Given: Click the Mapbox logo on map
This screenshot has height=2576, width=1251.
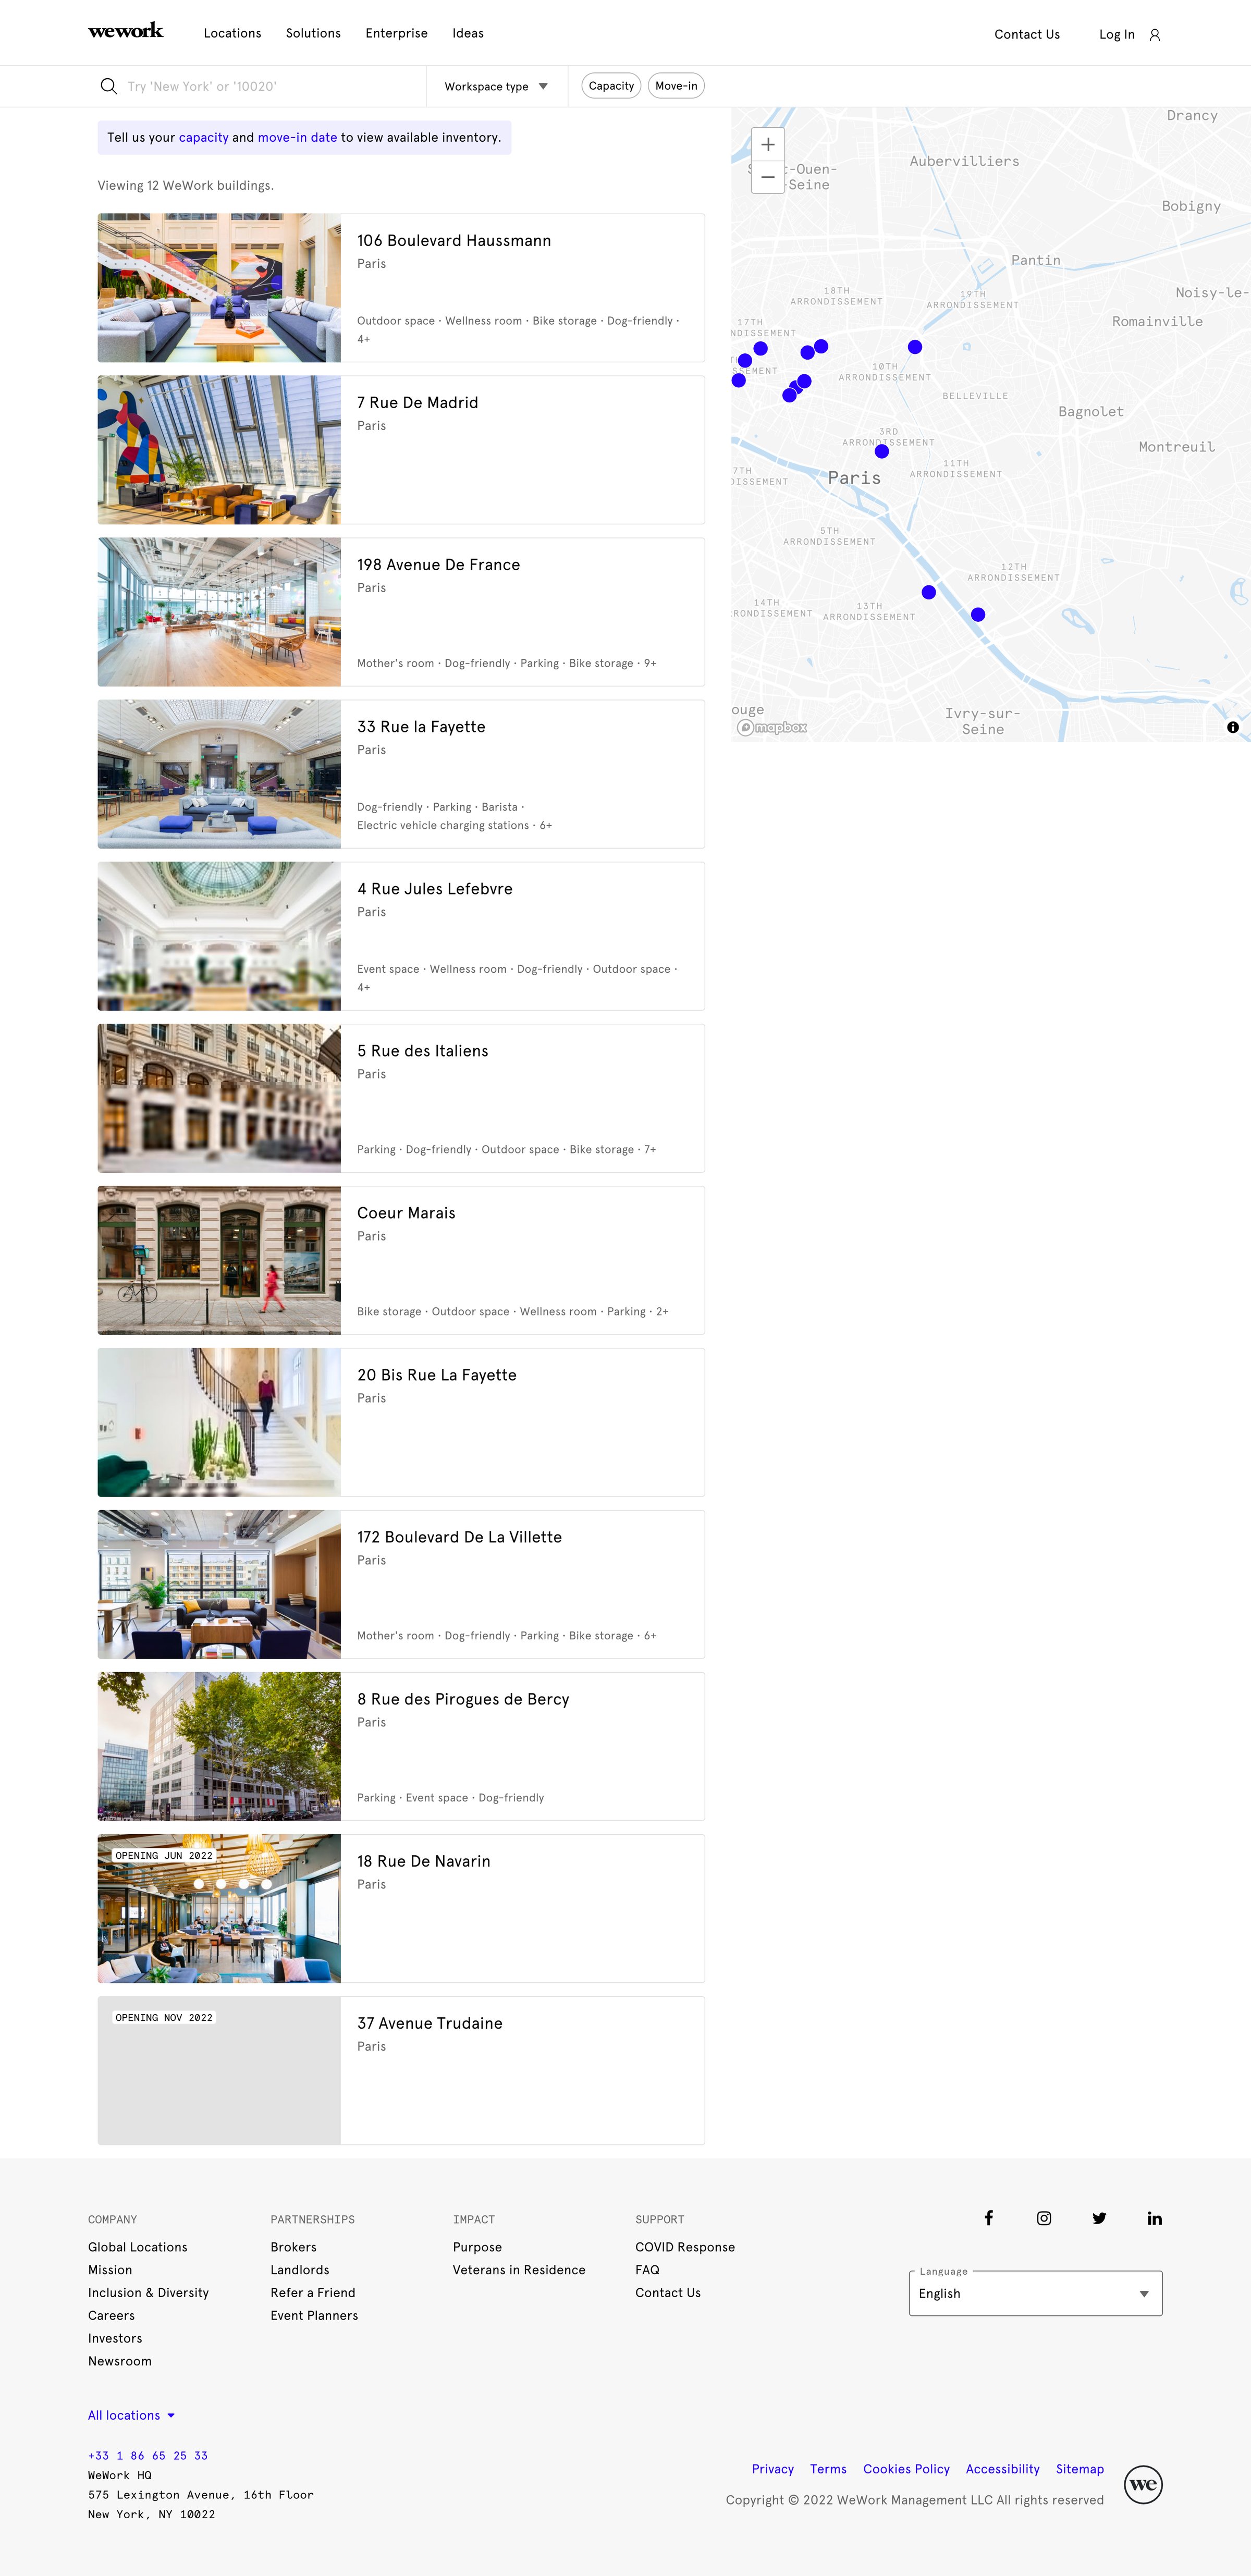Looking at the screenshot, I should pos(772,727).
